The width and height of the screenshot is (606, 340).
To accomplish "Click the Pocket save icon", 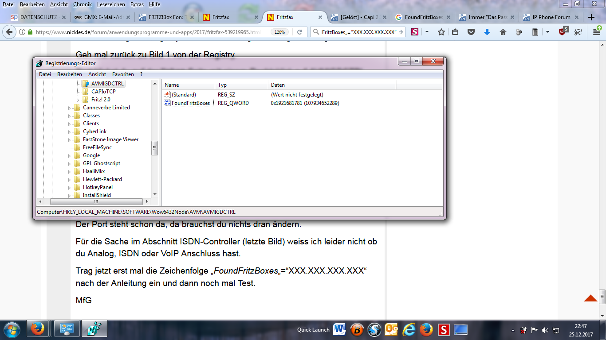I will tap(471, 32).
